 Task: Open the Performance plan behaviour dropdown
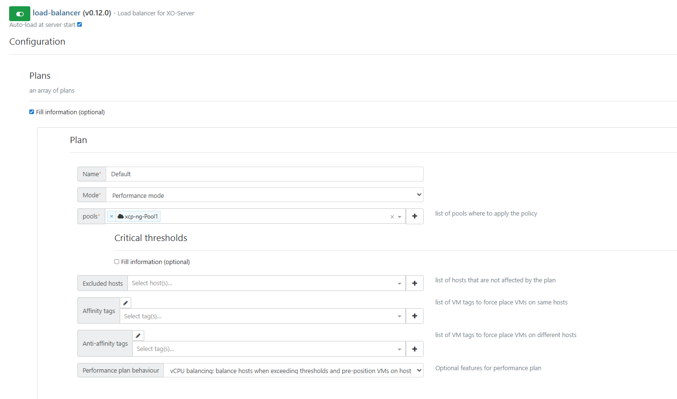point(293,371)
